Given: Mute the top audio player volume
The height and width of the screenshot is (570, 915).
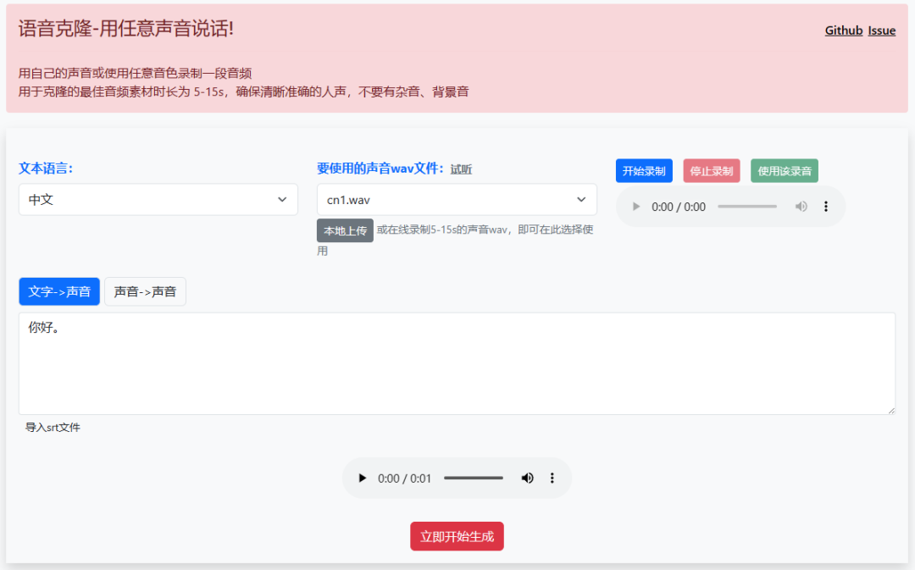Looking at the screenshot, I should pos(801,206).
